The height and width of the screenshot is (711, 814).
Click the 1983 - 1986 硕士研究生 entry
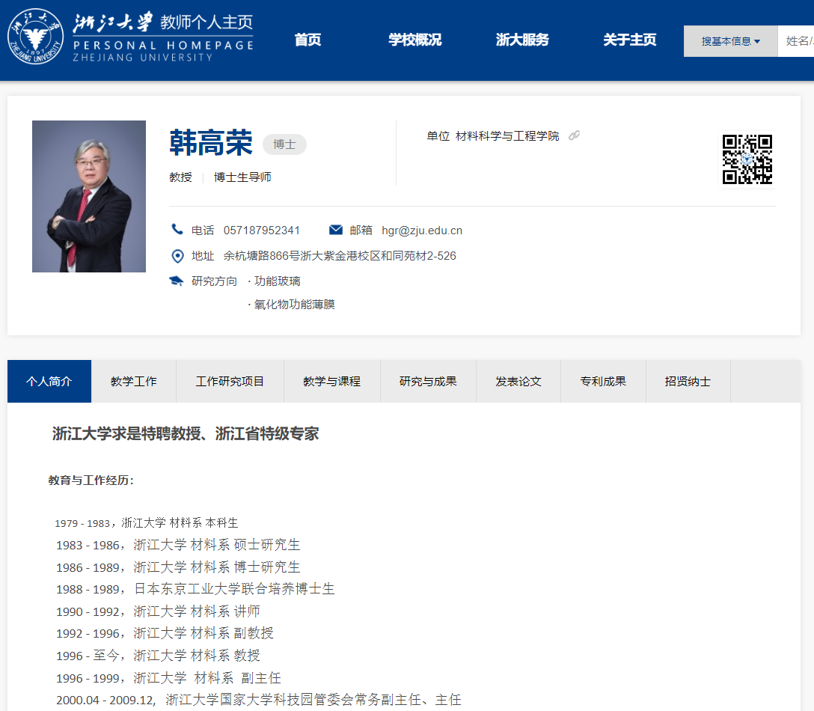(x=178, y=545)
